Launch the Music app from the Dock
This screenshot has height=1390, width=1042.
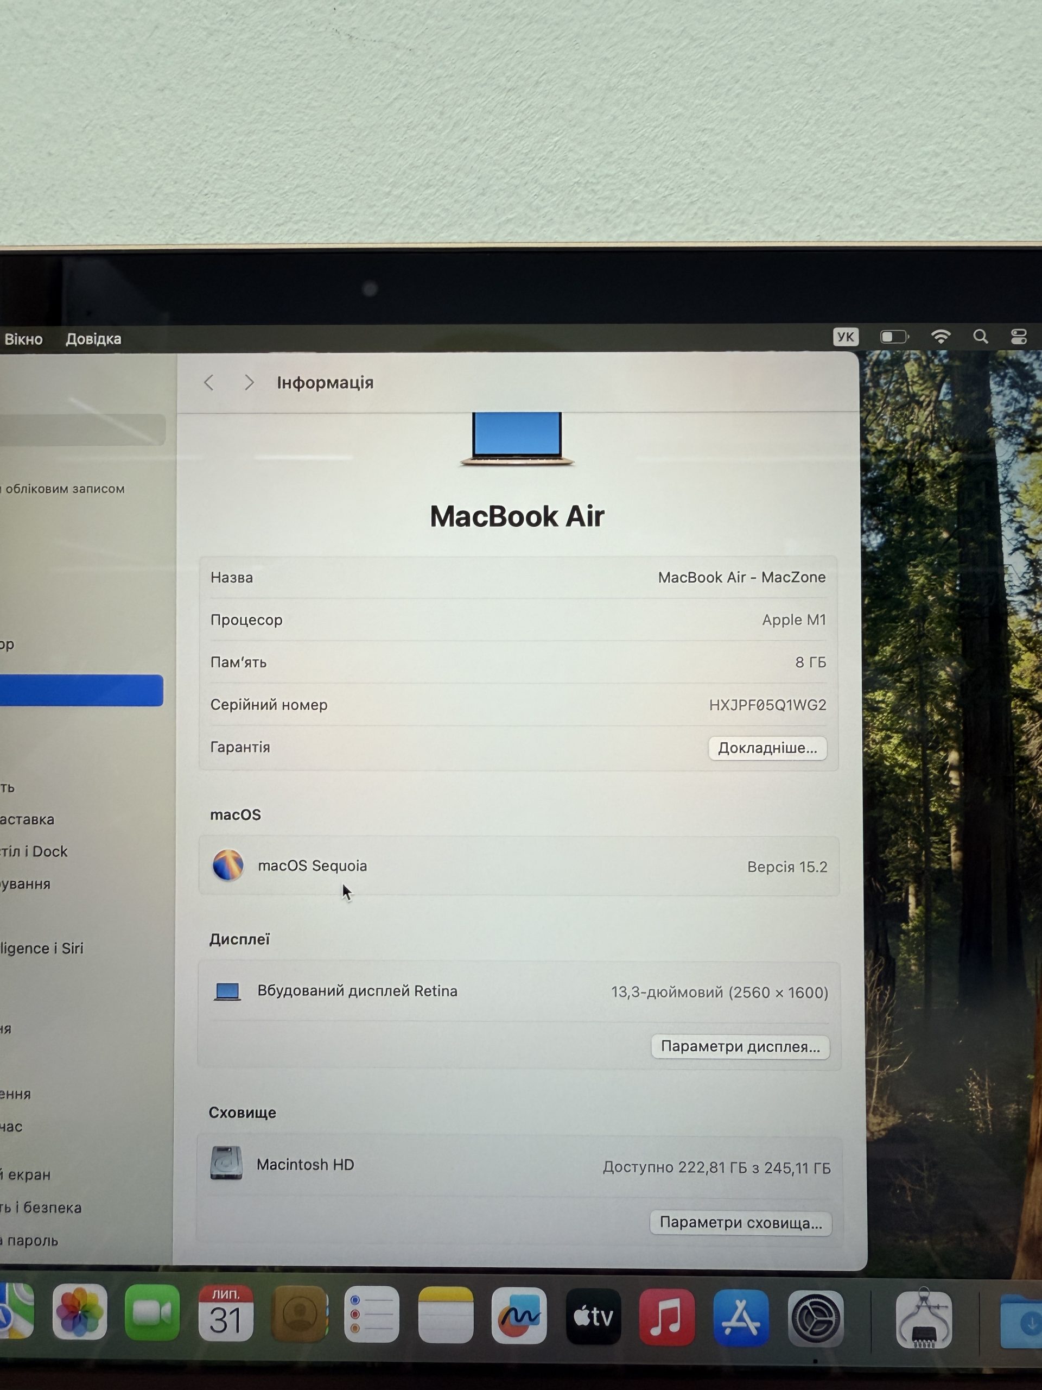[667, 1317]
